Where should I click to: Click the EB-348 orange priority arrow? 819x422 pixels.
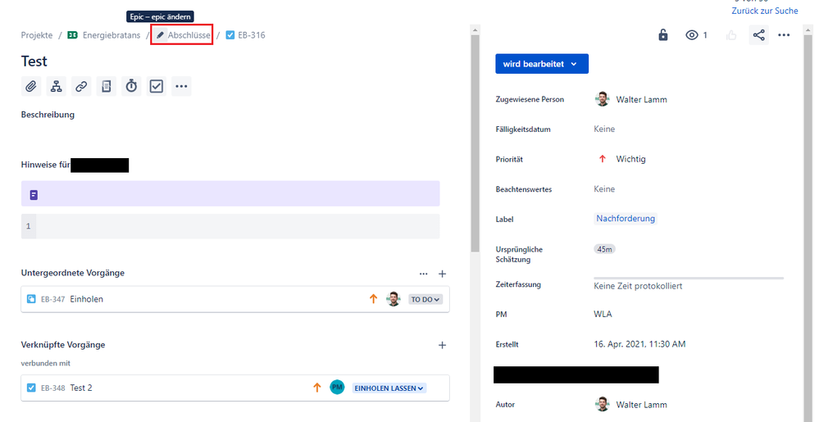tap(316, 388)
